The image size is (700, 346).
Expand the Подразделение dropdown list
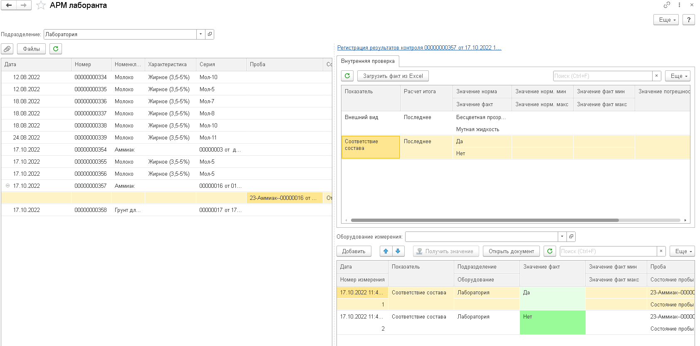[x=200, y=34]
